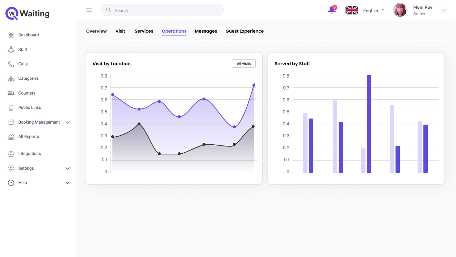Open the All Reports chart icon
The height and width of the screenshot is (257, 456).
[x=11, y=137]
